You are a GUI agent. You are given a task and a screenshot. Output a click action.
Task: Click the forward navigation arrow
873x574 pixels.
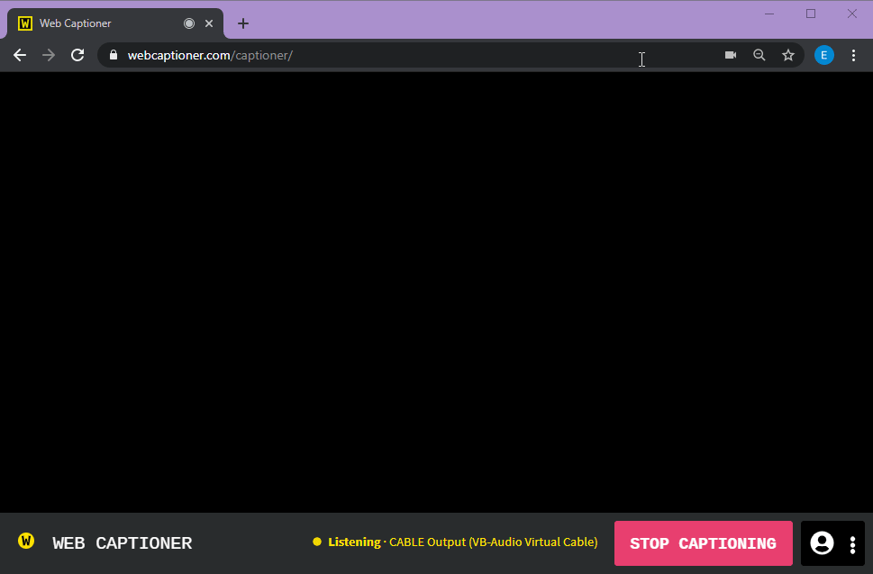(49, 55)
